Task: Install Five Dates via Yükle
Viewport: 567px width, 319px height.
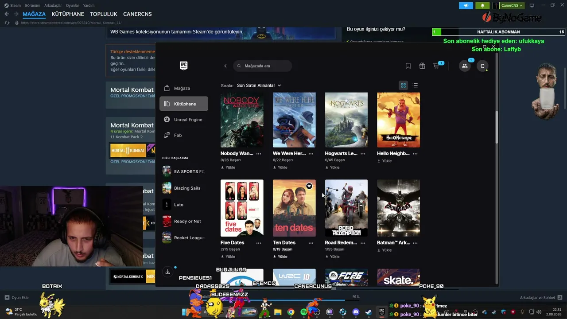Action: (228, 257)
